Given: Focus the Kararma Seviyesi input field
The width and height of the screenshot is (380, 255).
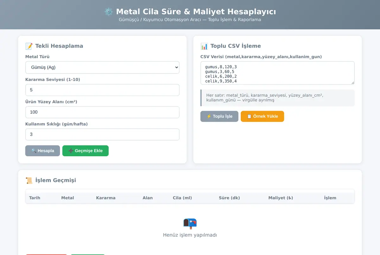Looking at the screenshot, I should pos(102,90).
